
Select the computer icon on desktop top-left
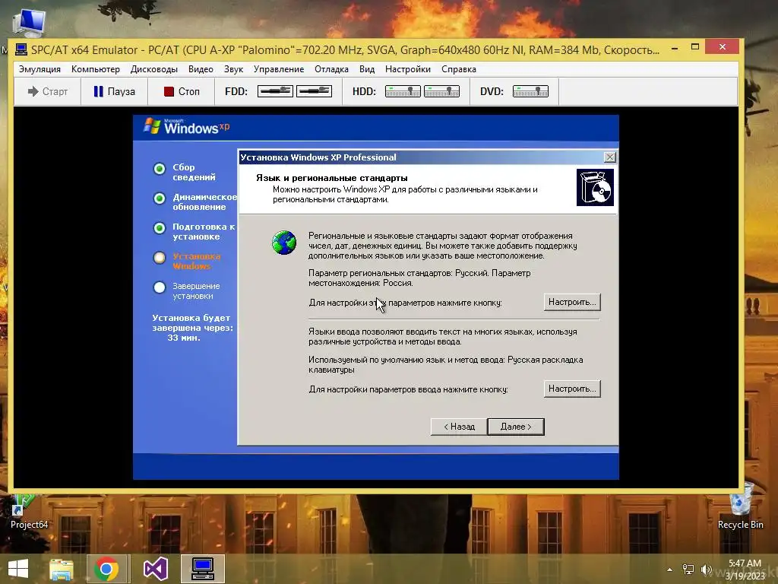(30, 22)
